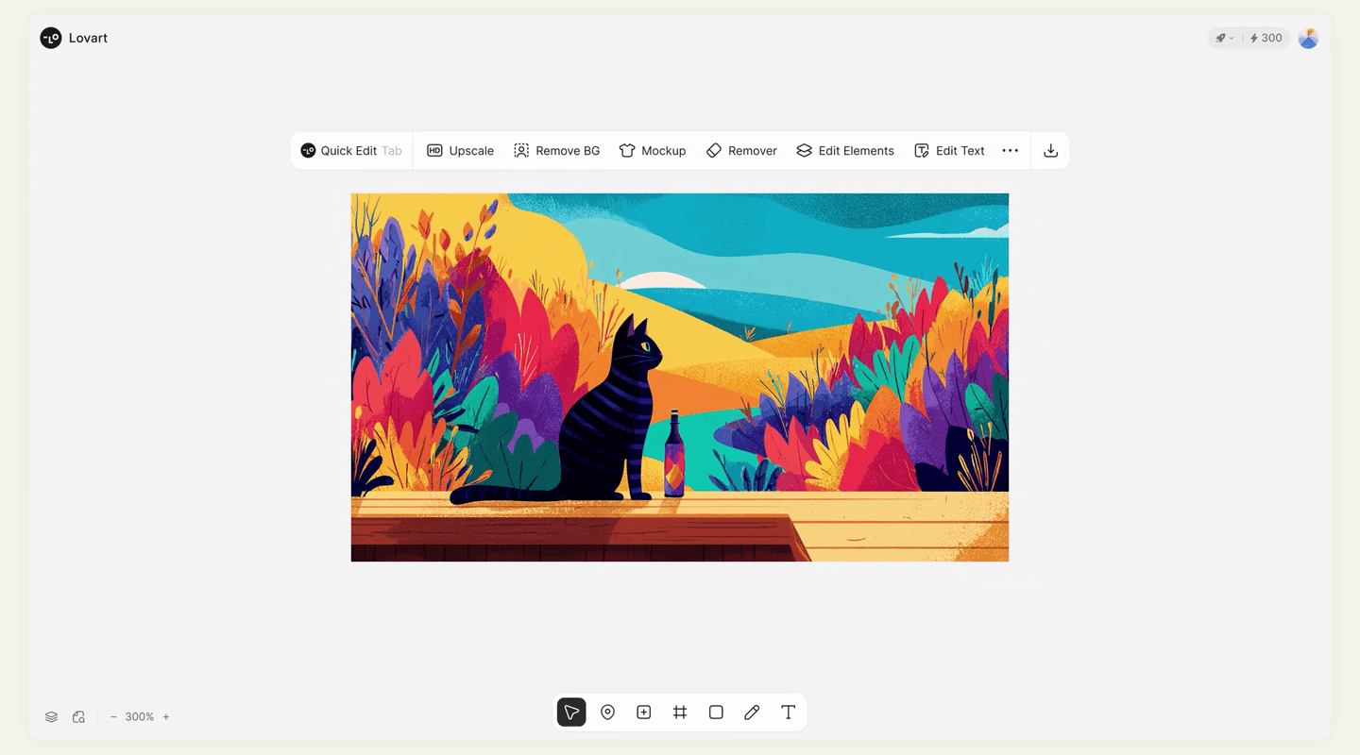Viewport: 1360px width, 755px height.
Task: Open the Mockup option
Action: (653, 151)
